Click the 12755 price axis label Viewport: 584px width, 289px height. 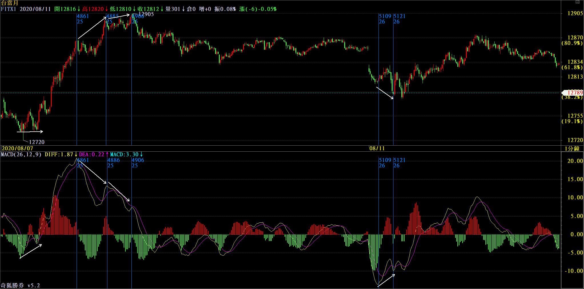[575, 116]
